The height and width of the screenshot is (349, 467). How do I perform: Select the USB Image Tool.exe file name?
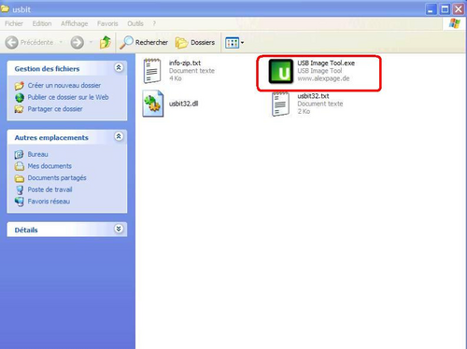tap(326, 63)
